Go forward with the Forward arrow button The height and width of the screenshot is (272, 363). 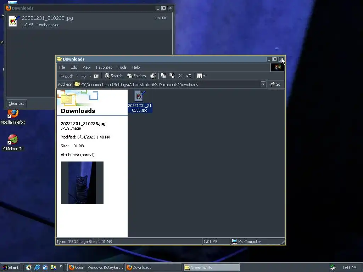(x=84, y=76)
